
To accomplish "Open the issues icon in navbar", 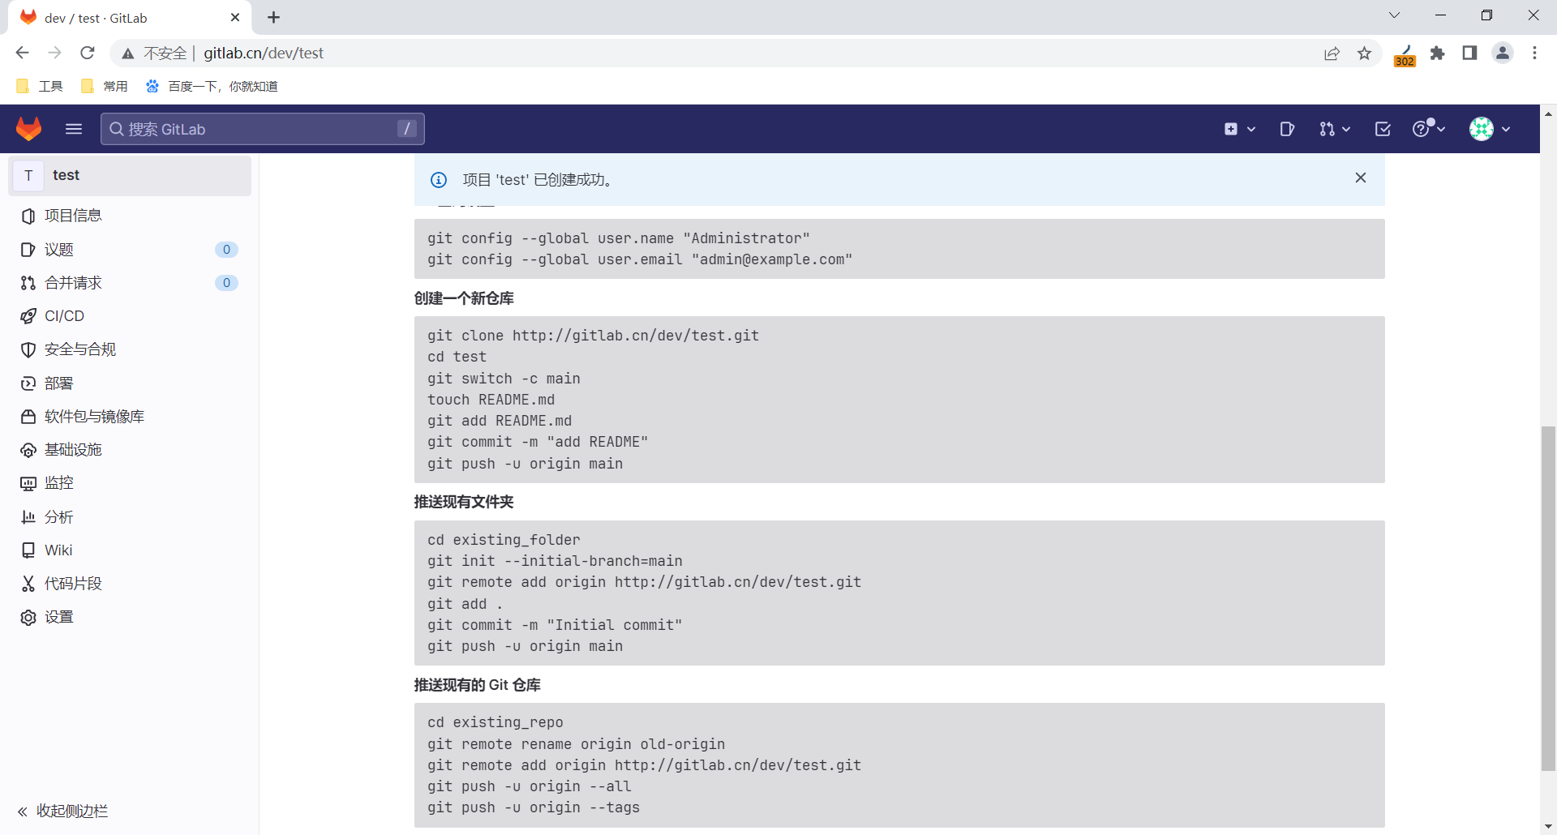I will coord(1287,129).
